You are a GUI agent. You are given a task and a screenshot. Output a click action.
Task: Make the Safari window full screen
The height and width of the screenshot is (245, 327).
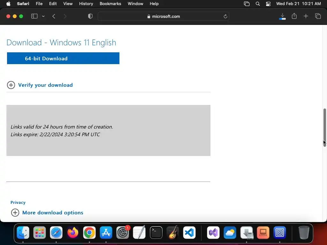coord(21,16)
